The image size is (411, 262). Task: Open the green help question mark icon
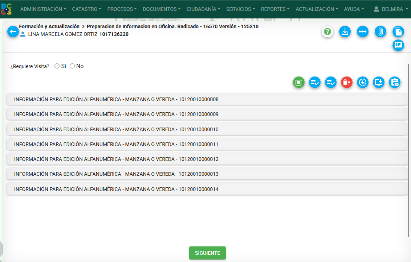[327, 32]
